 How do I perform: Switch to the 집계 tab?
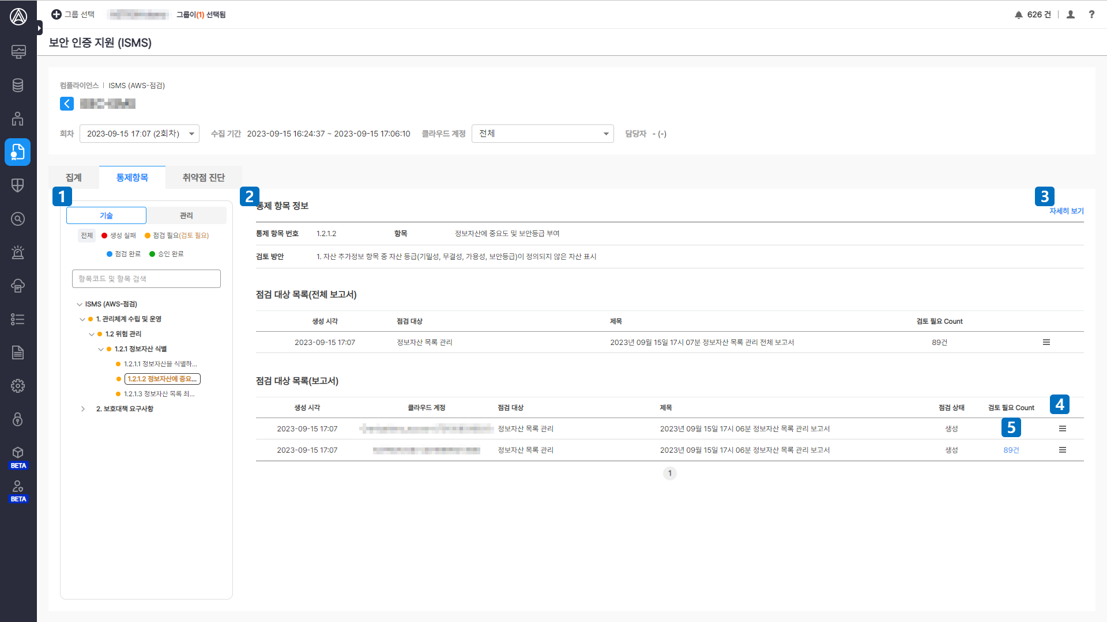pos(74,177)
